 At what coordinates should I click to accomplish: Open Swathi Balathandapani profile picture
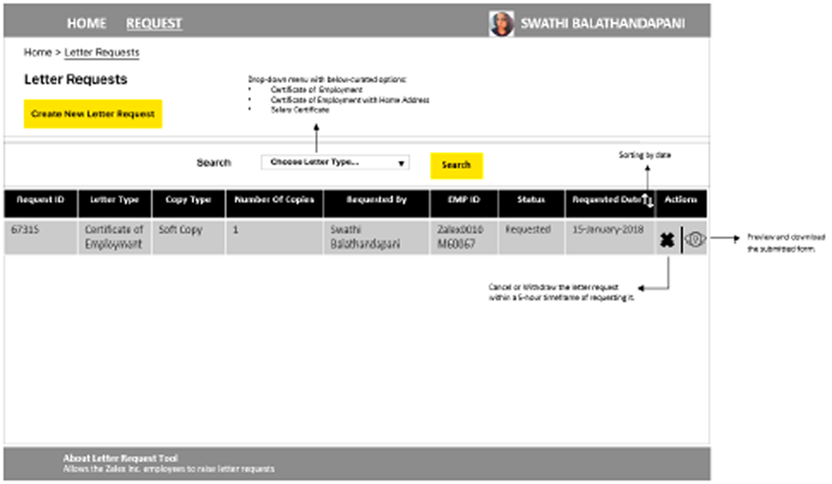point(501,23)
